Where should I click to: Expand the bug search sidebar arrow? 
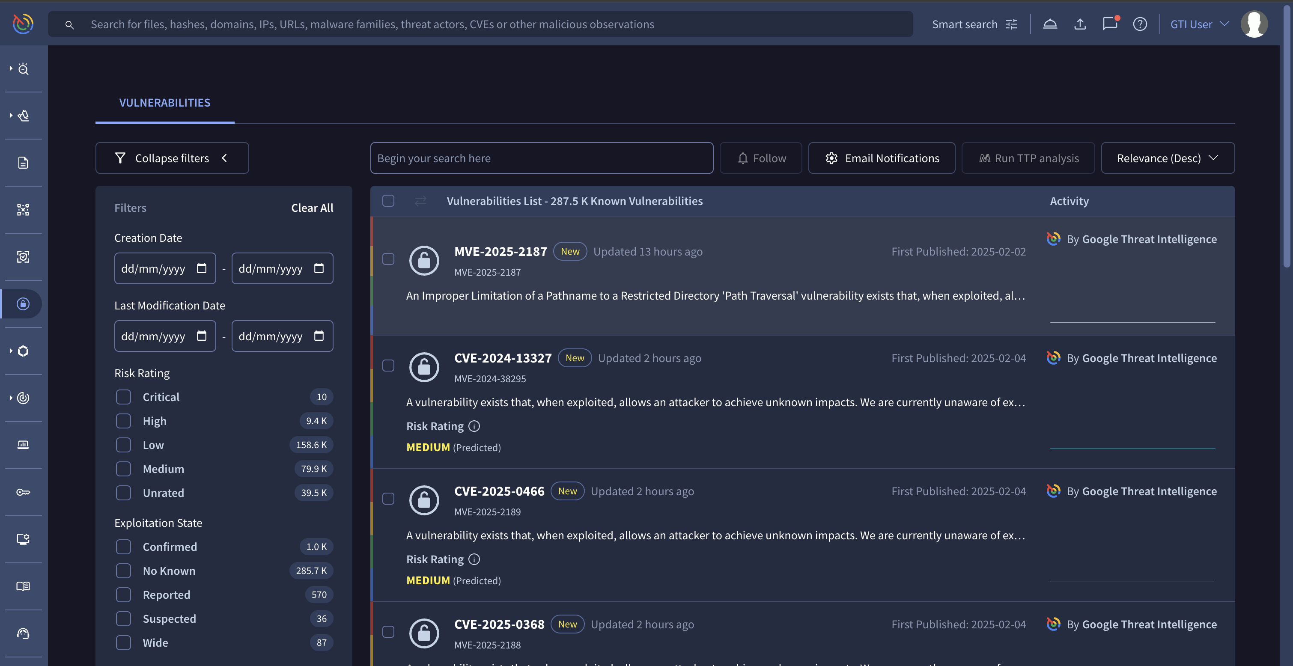click(11, 68)
